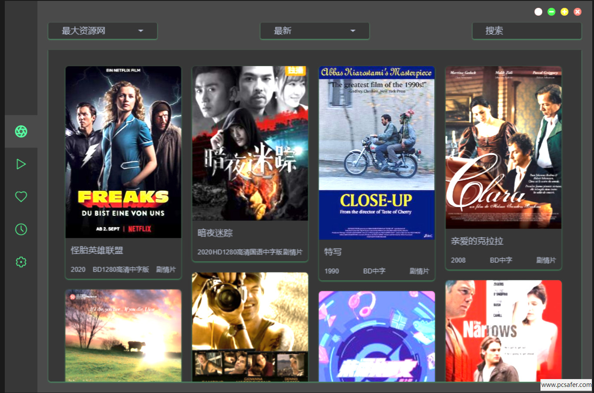Screen dimensions: 594x393
Task: Select the photographer with camera poster
Action: click(250, 327)
